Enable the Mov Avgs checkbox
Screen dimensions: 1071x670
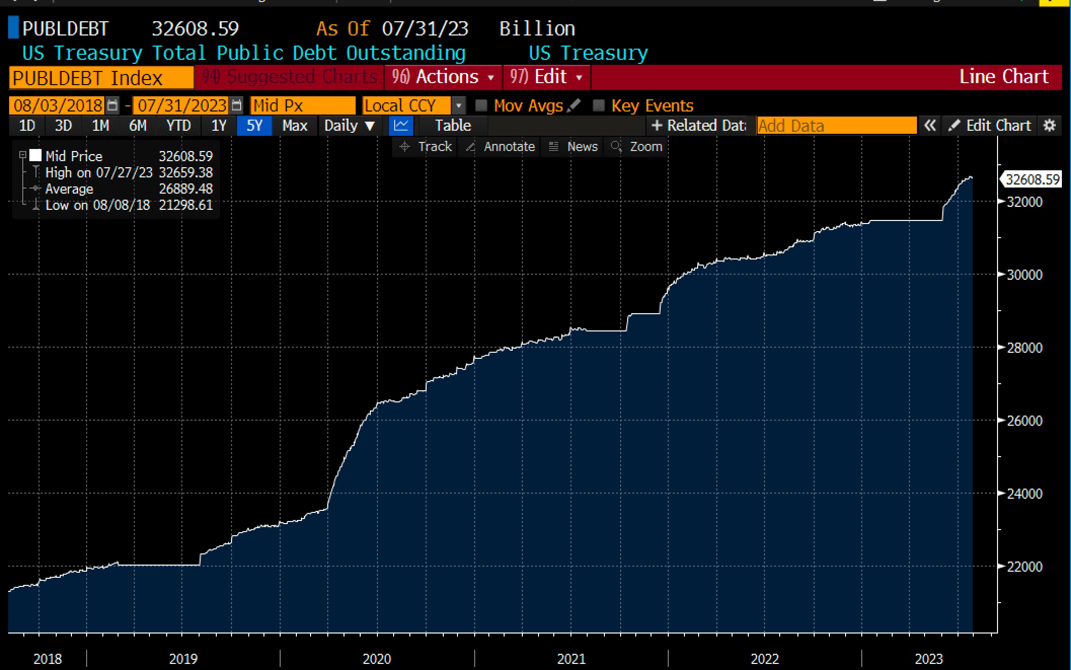point(481,105)
